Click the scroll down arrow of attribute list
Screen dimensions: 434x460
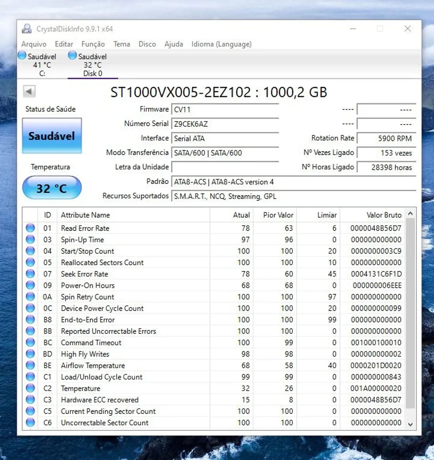click(x=410, y=424)
